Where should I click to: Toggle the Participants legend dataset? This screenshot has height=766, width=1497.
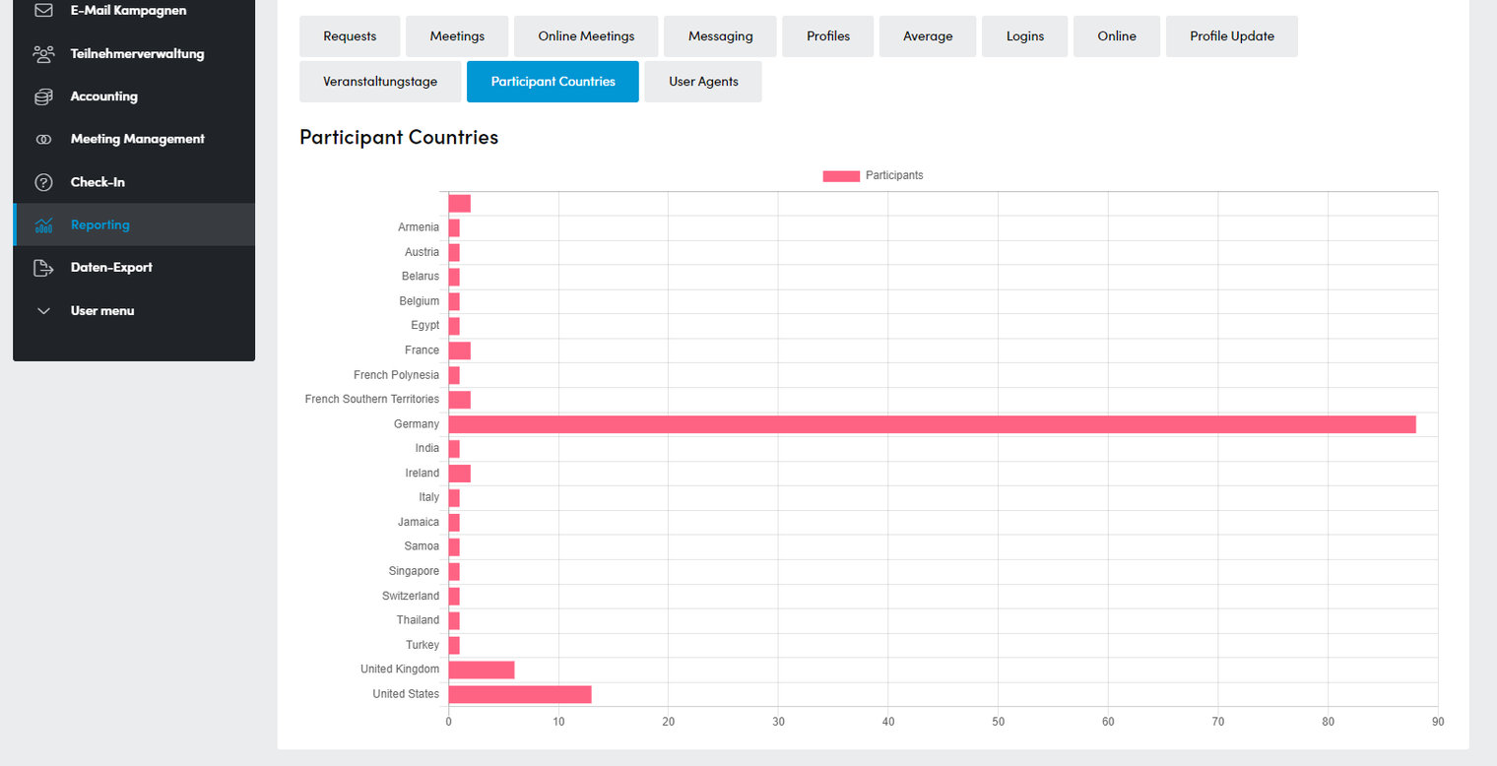pyautogui.click(x=873, y=175)
